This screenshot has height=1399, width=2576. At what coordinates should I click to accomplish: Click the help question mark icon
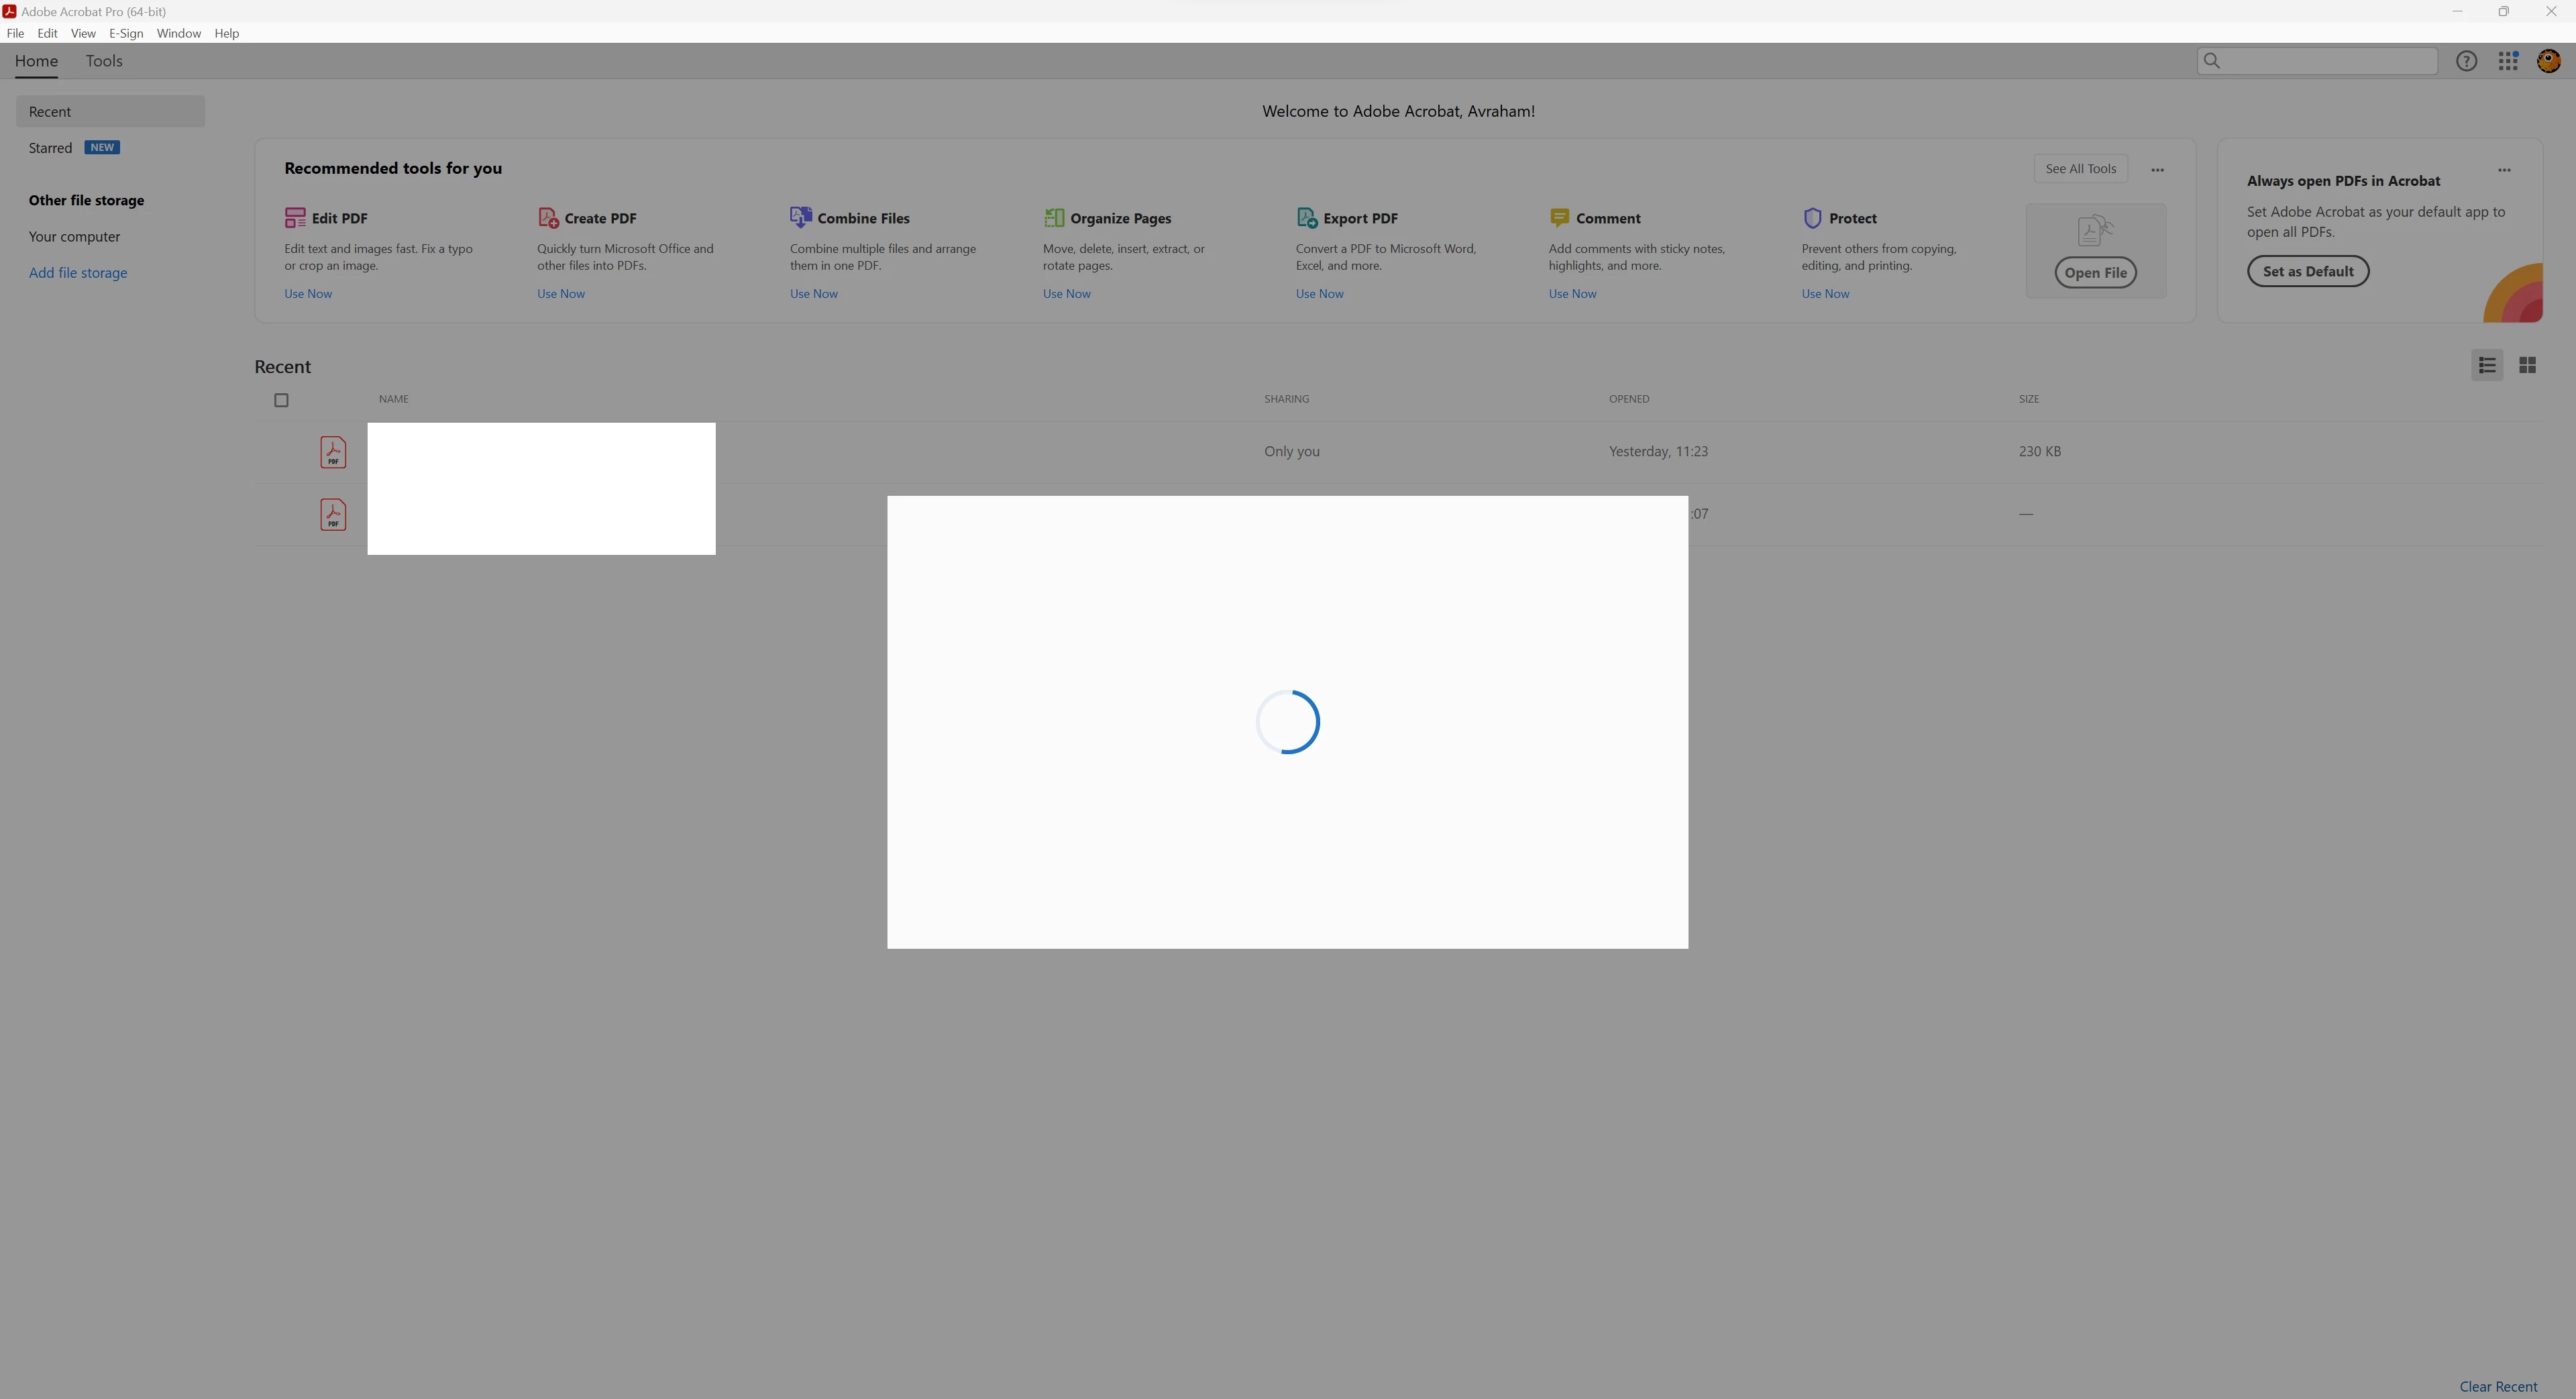[x=2467, y=62]
